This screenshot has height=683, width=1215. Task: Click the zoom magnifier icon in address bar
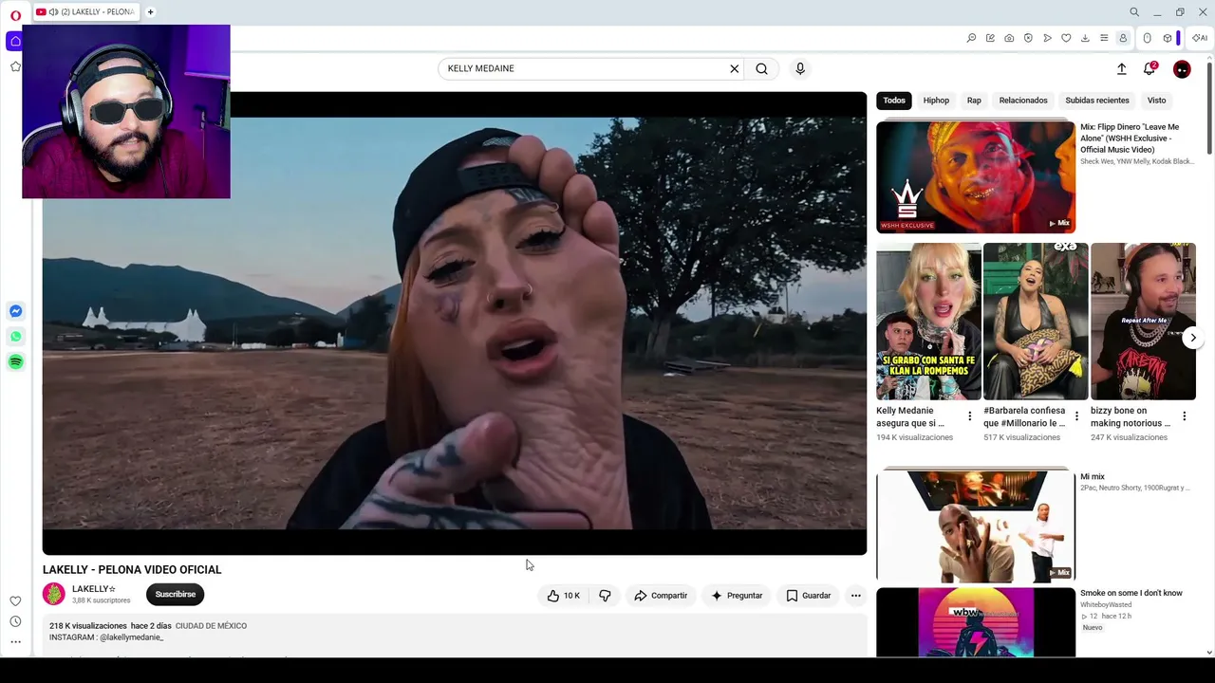(971, 38)
